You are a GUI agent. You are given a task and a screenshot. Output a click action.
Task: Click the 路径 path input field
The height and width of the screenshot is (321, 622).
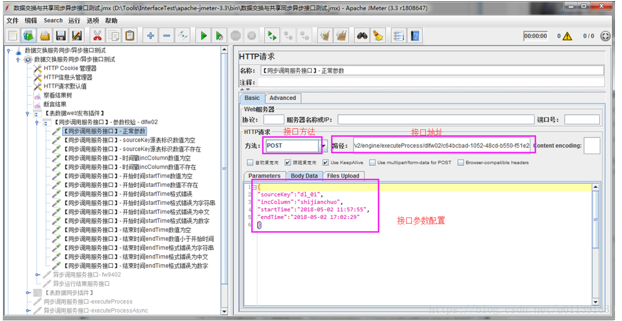[442, 146]
